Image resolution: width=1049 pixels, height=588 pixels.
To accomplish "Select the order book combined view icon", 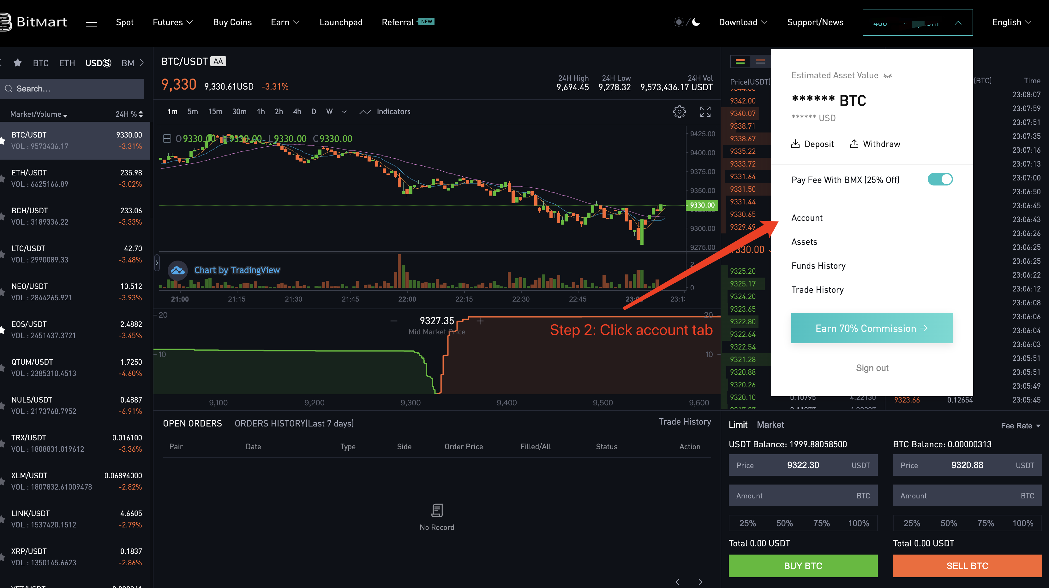I will click(740, 62).
